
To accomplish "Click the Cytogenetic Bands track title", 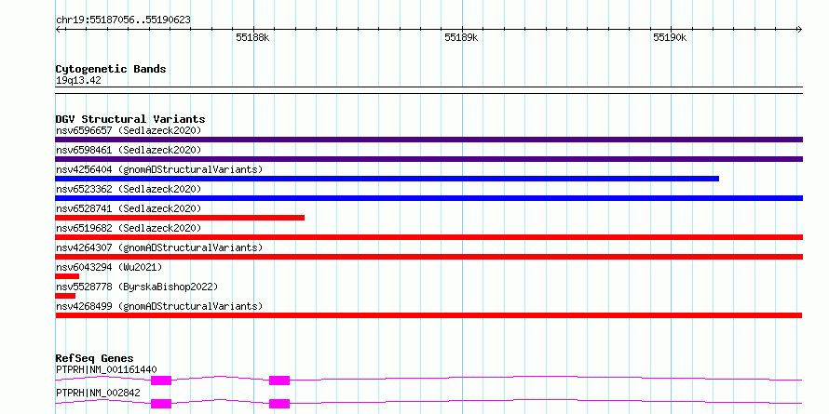I will pos(111,69).
